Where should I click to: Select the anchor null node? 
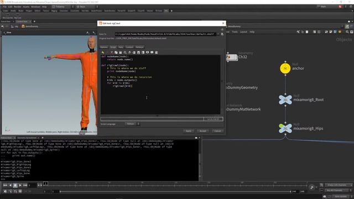[x=285, y=69]
